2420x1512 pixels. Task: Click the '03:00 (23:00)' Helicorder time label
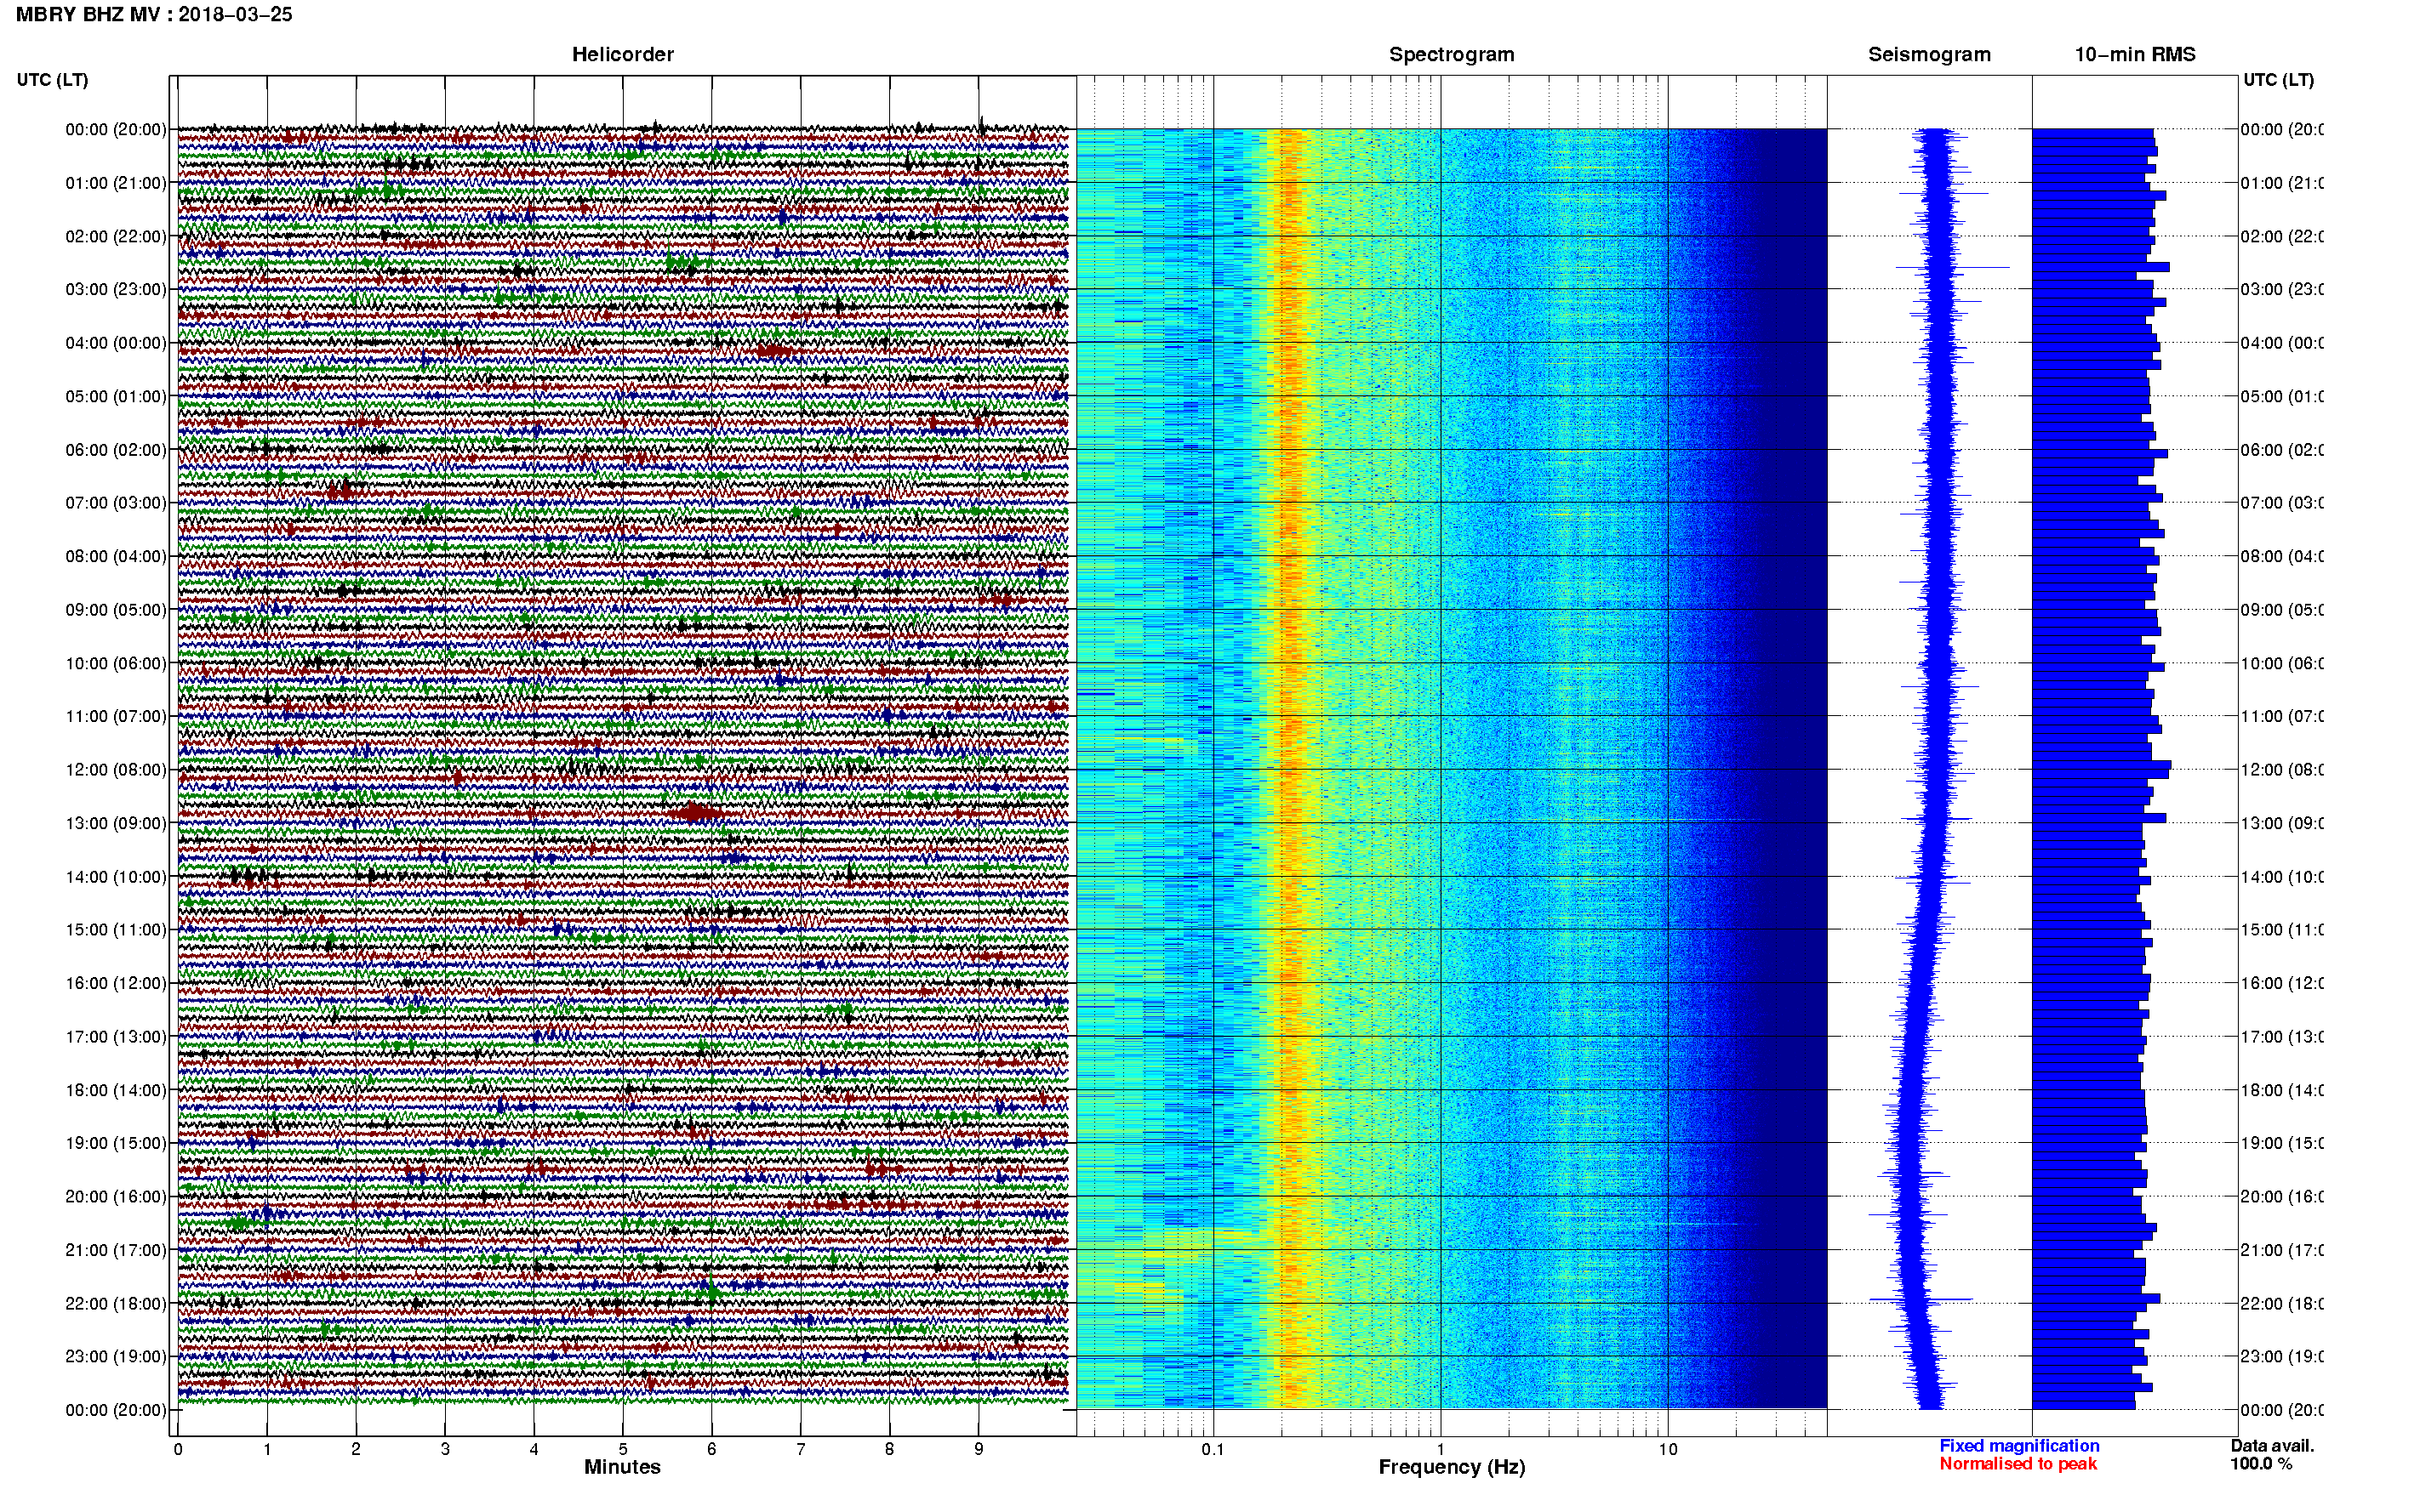tap(116, 290)
